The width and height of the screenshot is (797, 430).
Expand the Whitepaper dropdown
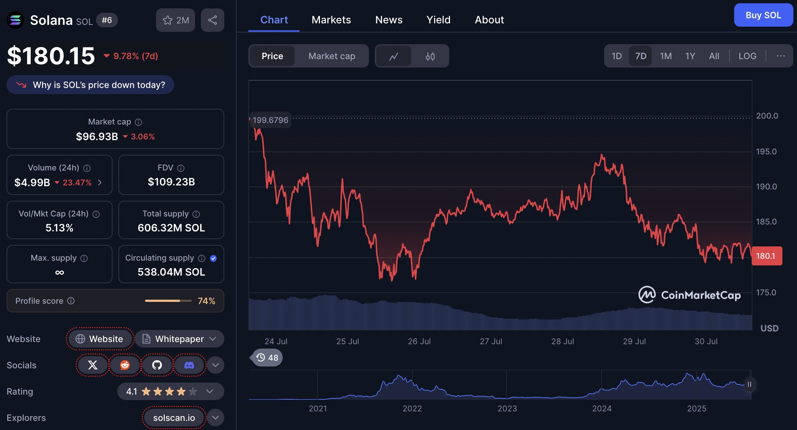180,339
